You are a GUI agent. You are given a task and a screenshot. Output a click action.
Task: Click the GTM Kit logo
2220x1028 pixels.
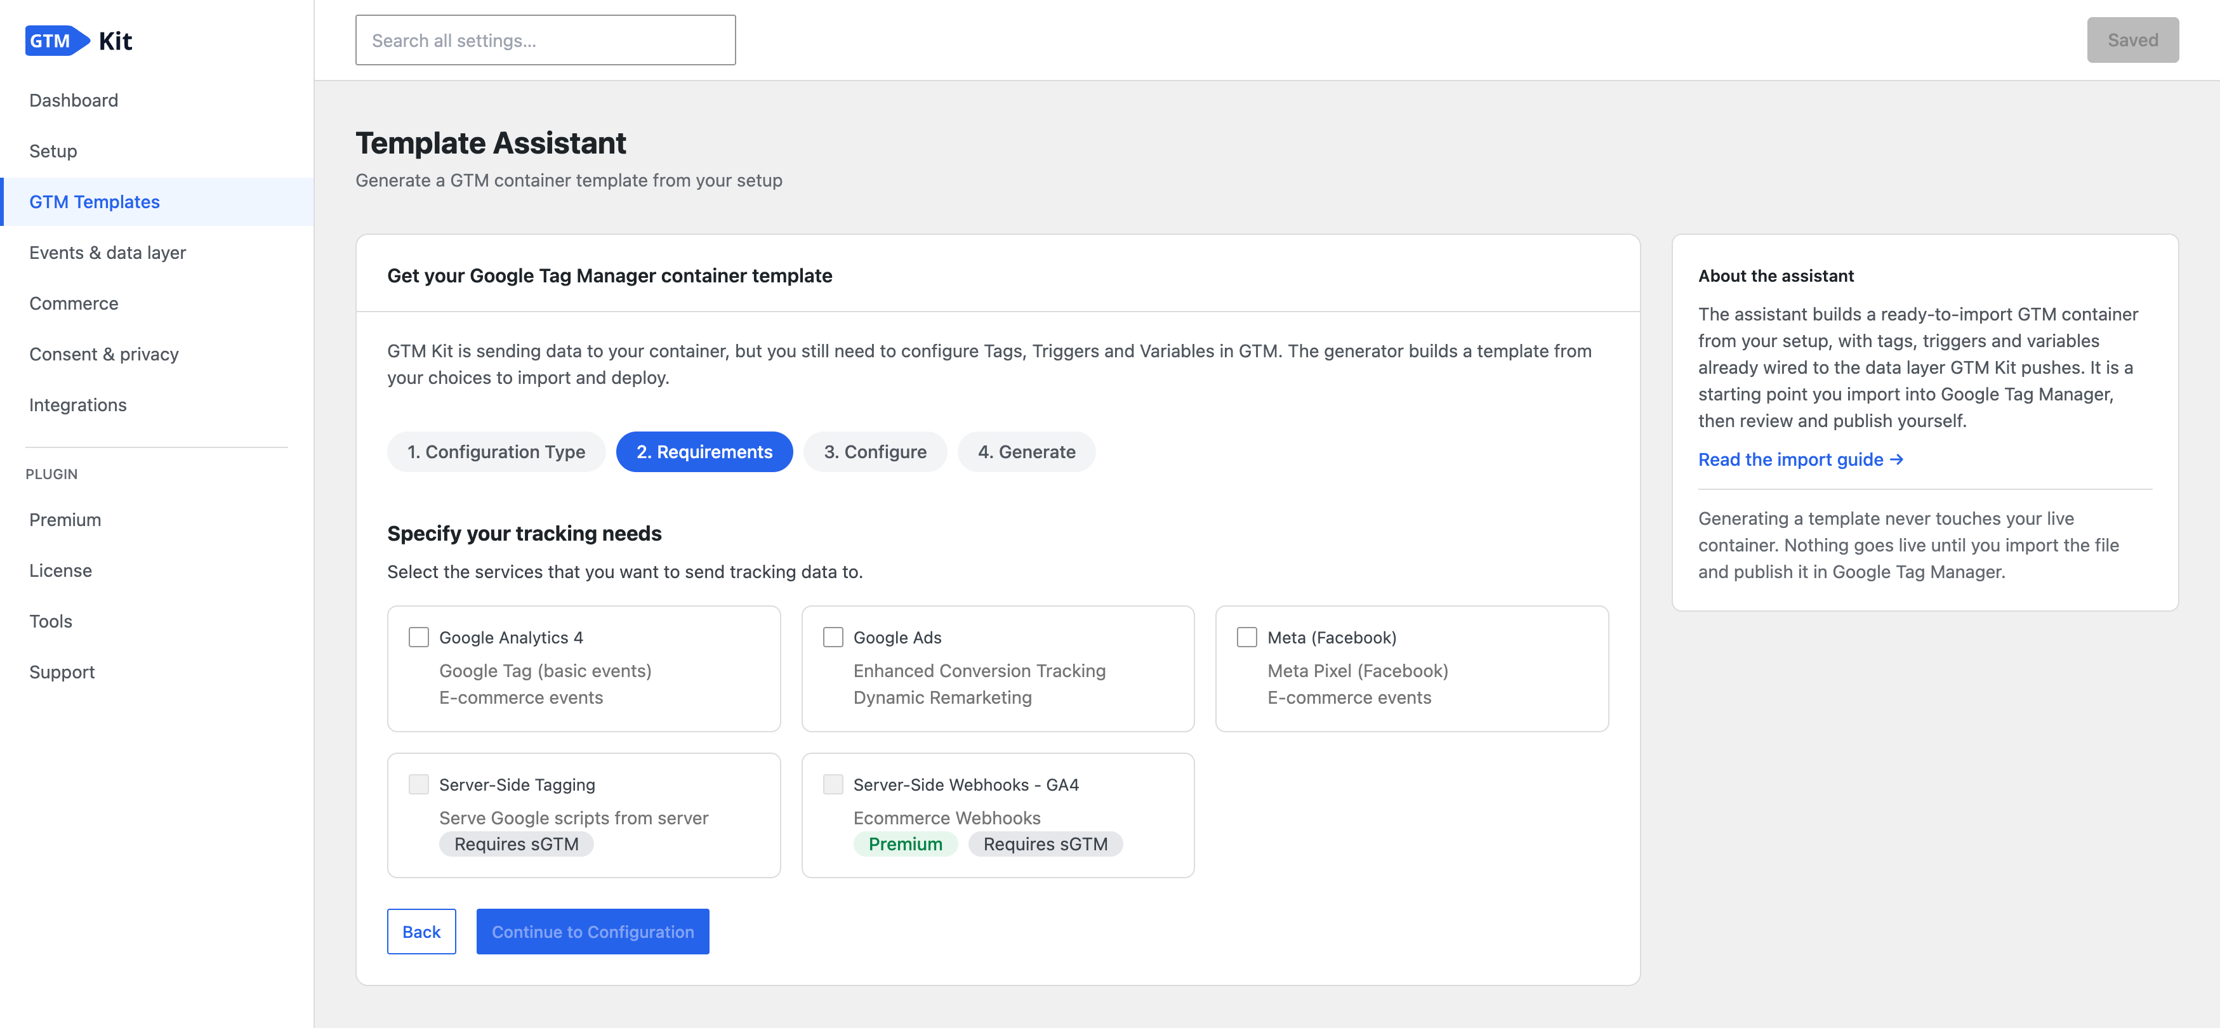pyautogui.click(x=79, y=41)
